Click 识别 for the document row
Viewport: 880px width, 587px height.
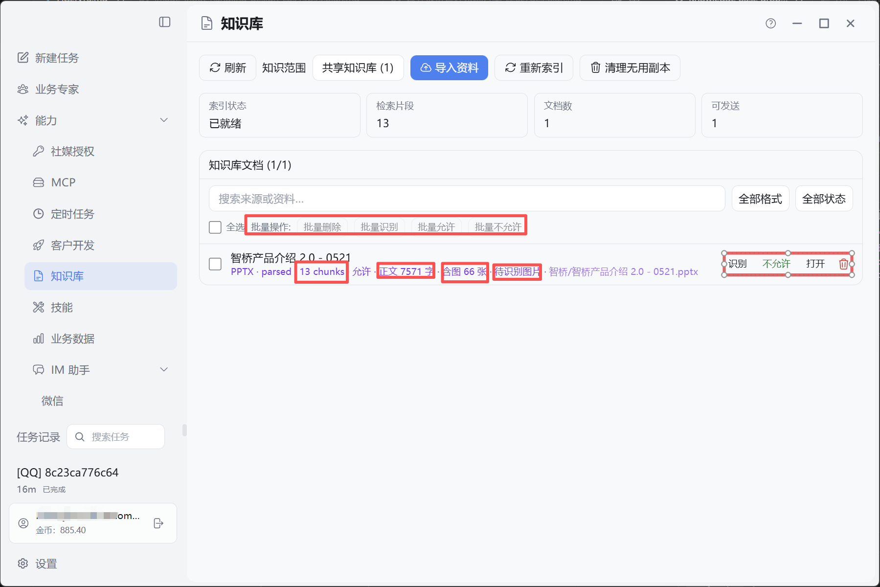click(x=738, y=264)
